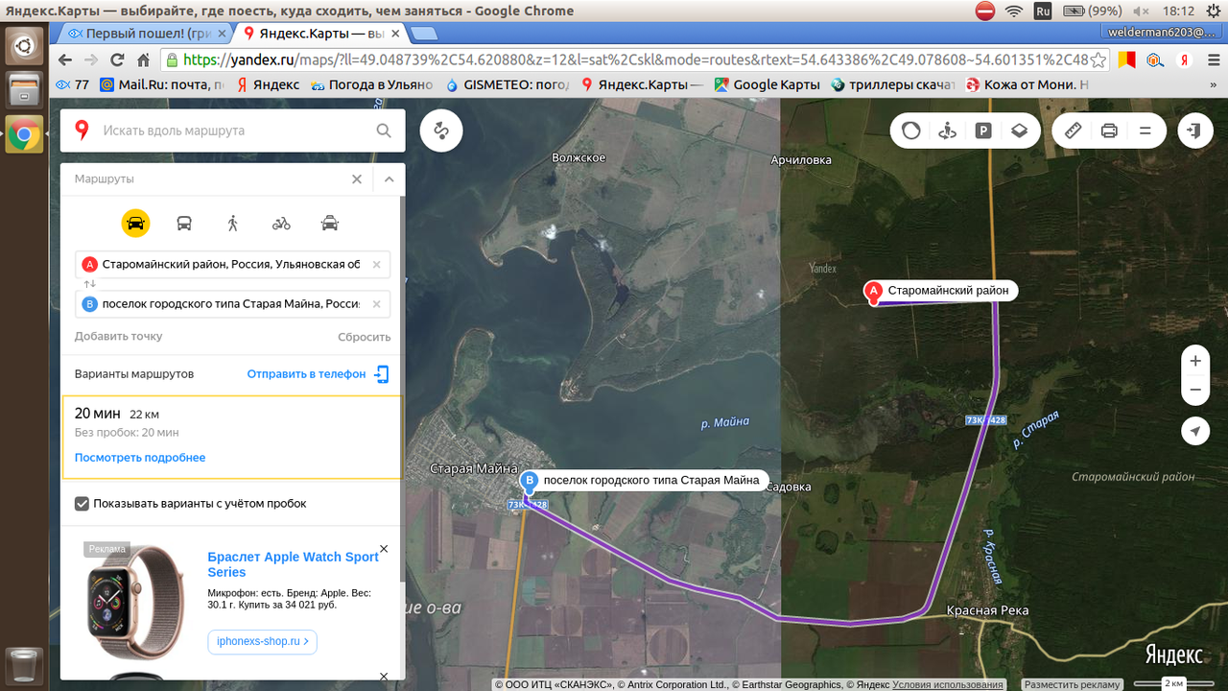Screen dimensions: 1228x691
Task: Close the Apple Watch advertisement
Action: point(384,549)
